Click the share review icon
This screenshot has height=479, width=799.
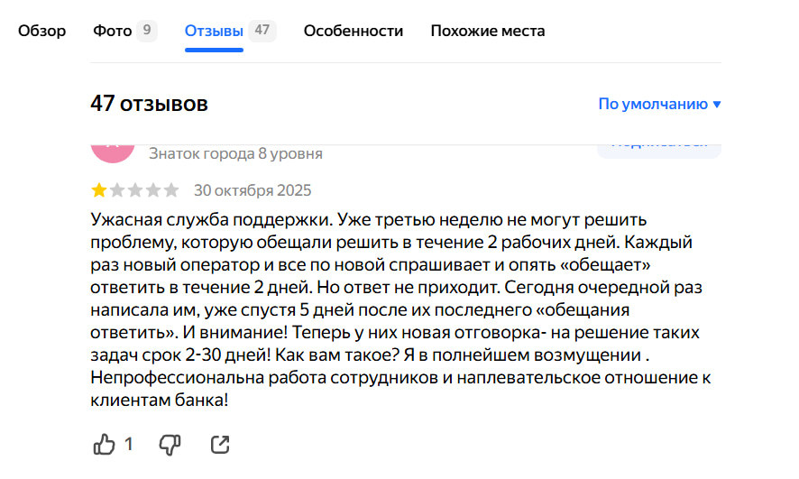(219, 444)
